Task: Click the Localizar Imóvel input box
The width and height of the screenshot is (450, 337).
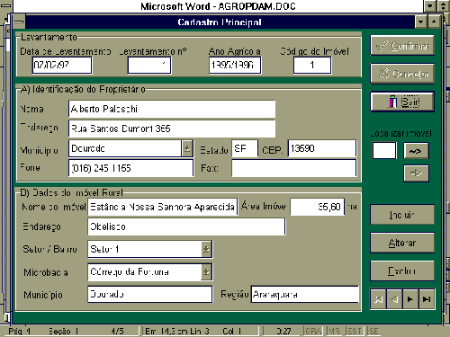Action: [x=384, y=150]
